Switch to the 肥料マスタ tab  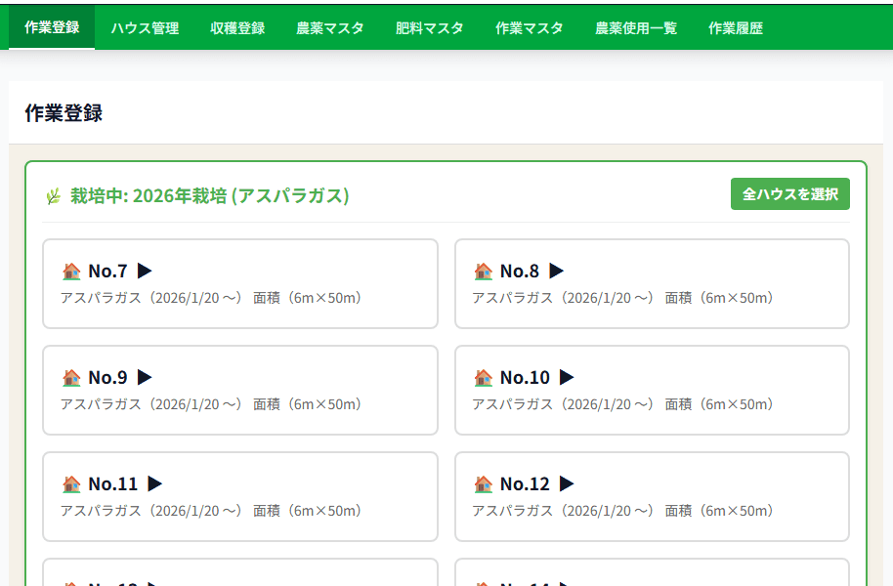430,28
